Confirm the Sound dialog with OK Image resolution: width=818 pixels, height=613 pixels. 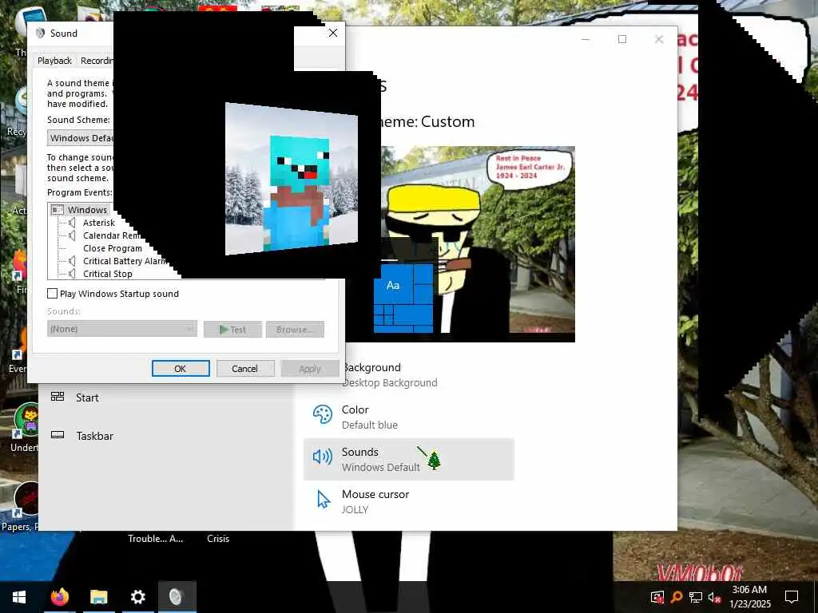point(181,369)
